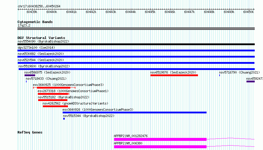The image size is (263, 150).
Task: Click the red nsv6519876 variant bar
Action: pos(174,75)
